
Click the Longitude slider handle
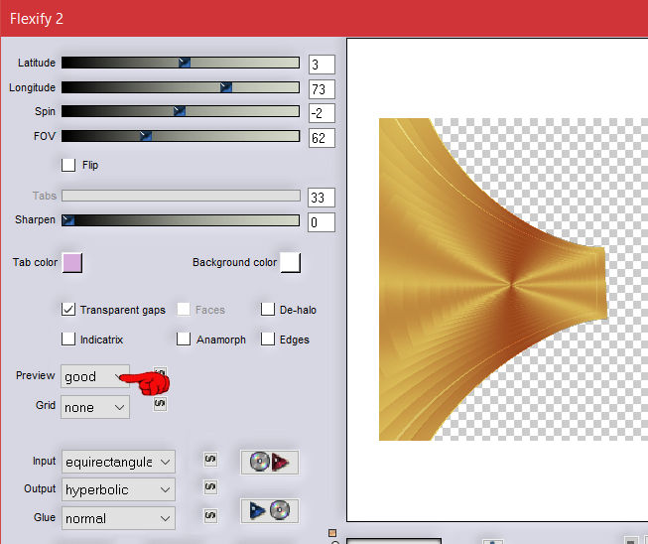coord(225,87)
